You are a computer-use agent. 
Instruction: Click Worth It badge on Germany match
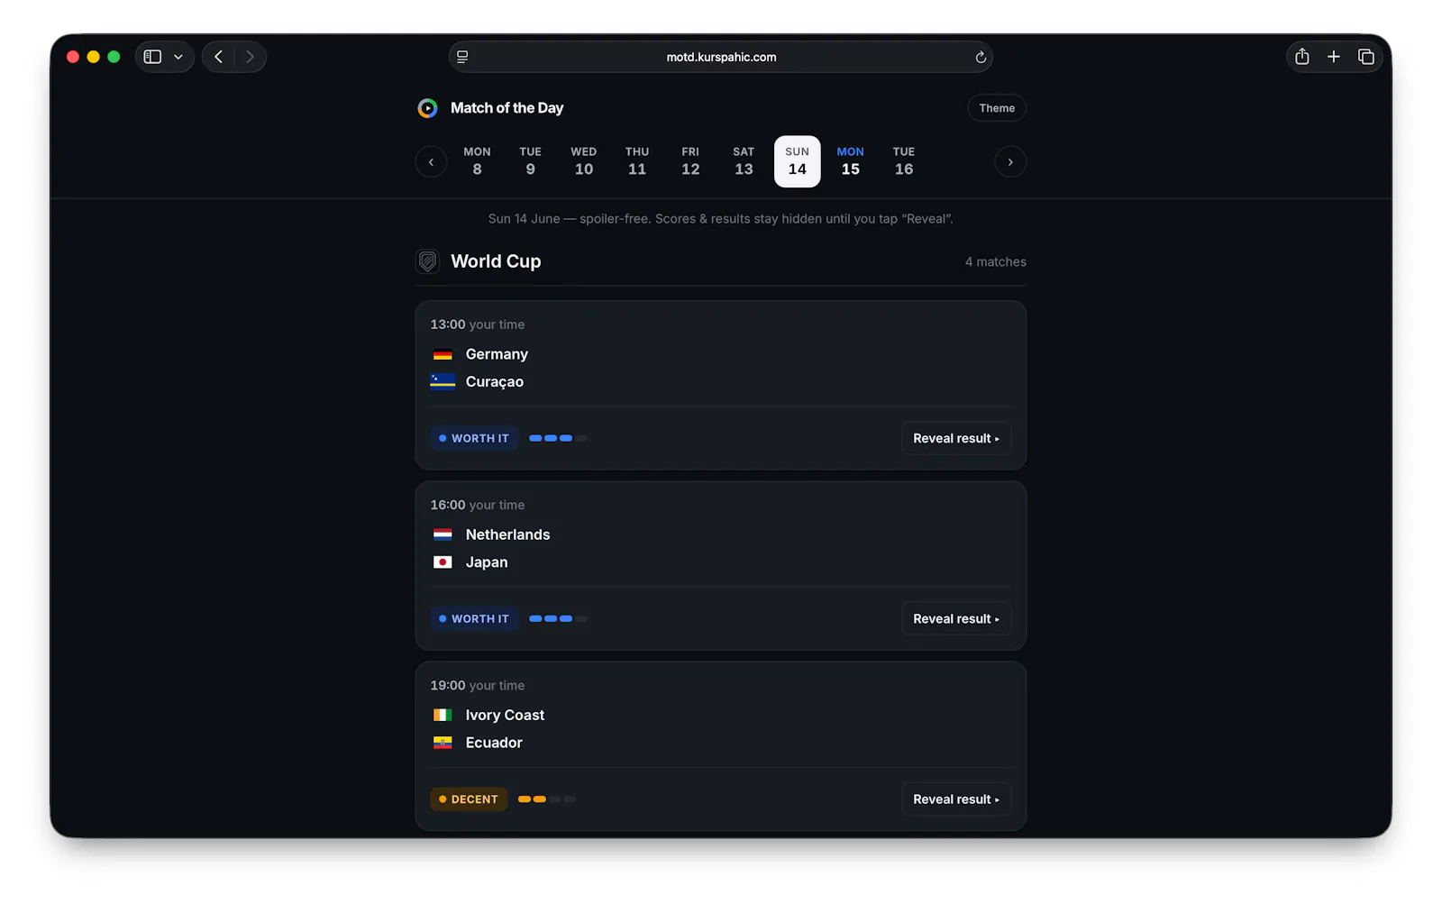[474, 438]
